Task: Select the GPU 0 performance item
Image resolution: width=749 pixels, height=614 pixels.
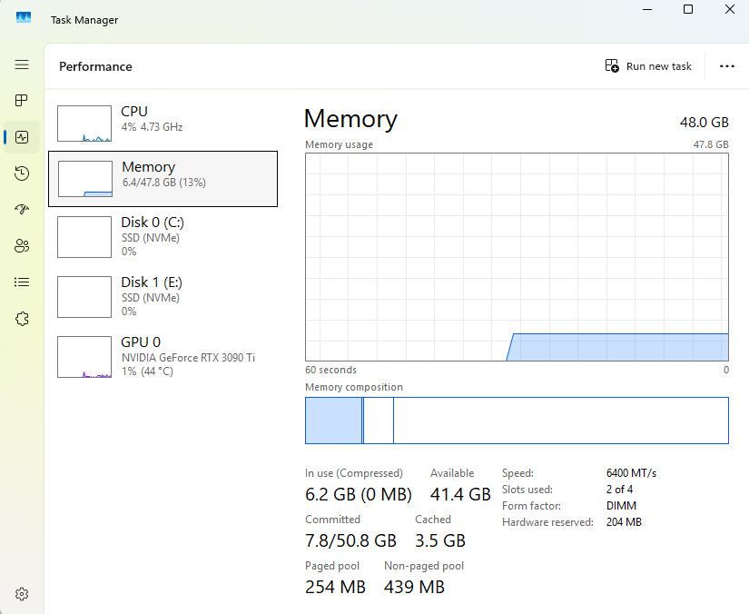Action: (163, 356)
